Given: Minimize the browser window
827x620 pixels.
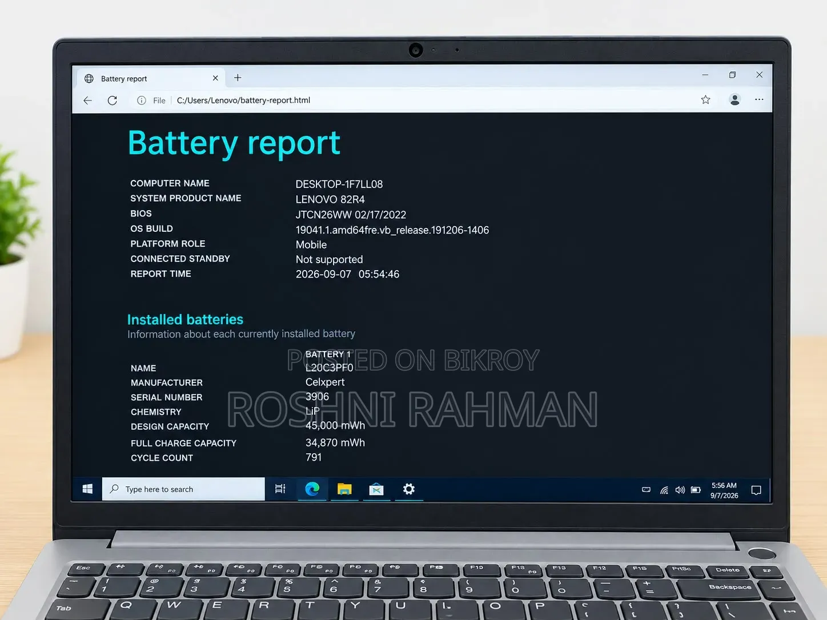Looking at the screenshot, I should tap(705, 75).
